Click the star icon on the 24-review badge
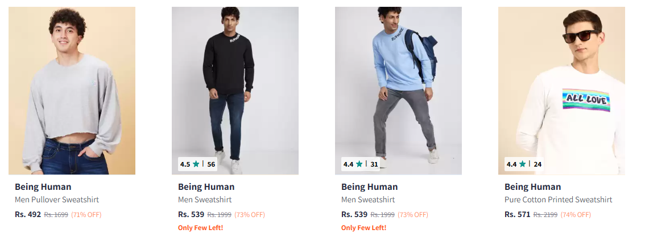The width and height of the screenshot is (649, 242). coord(523,164)
